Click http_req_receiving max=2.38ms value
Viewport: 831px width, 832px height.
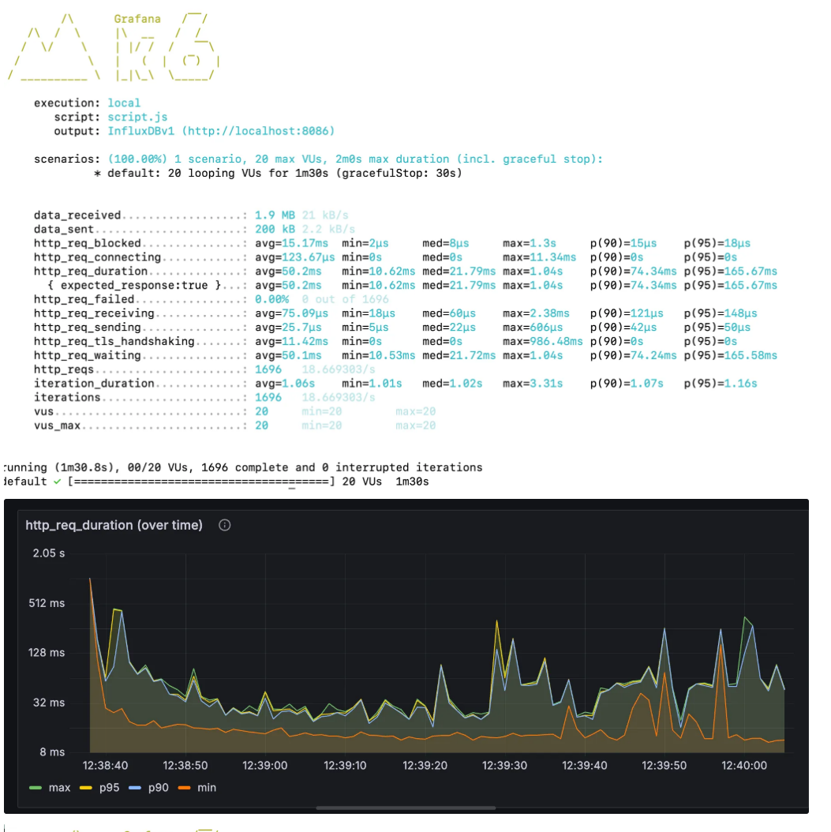(x=536, y=313)
